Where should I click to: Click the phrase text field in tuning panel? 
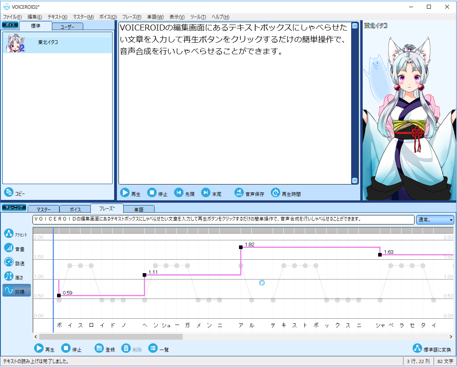pos(223,219)
